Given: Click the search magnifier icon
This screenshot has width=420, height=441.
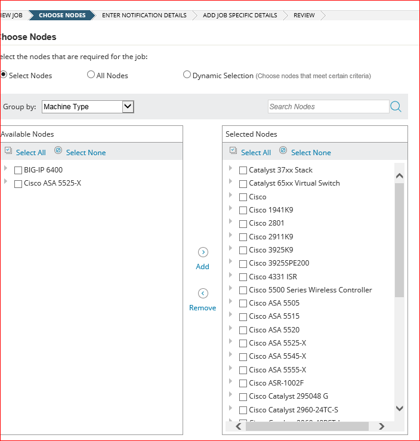Looking at the screenshot, I should coord(396,107).
